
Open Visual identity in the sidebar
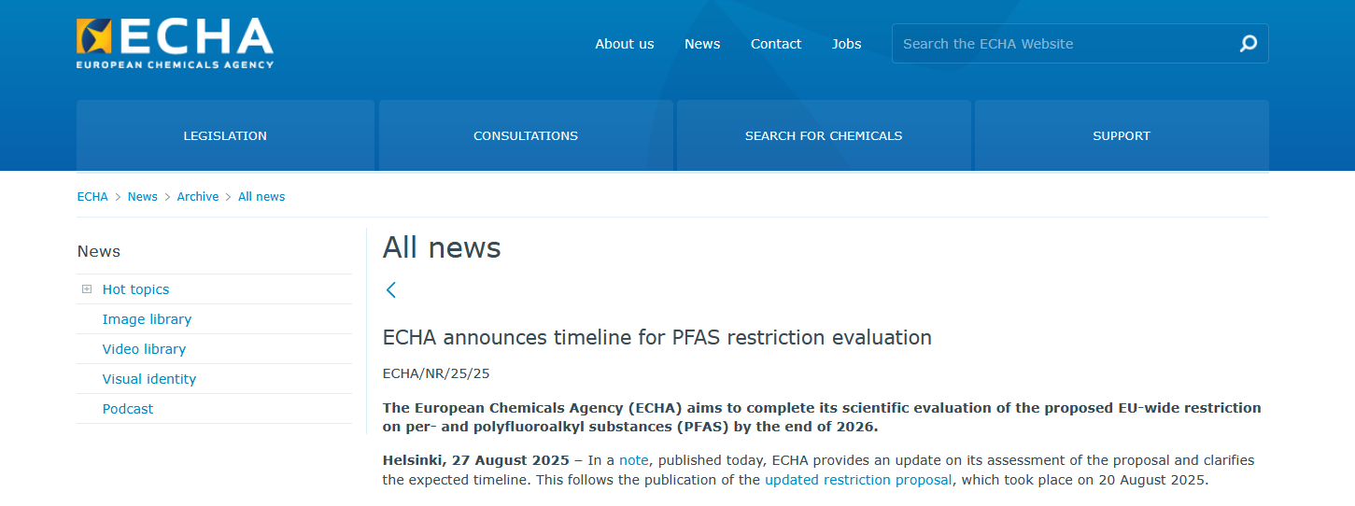pos(149,379)
